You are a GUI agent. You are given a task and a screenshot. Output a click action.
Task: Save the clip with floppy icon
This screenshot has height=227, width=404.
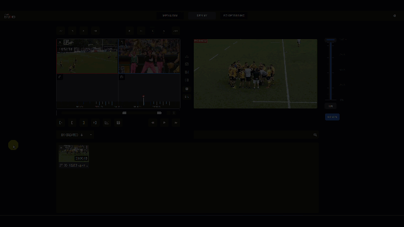coord(118,123)
